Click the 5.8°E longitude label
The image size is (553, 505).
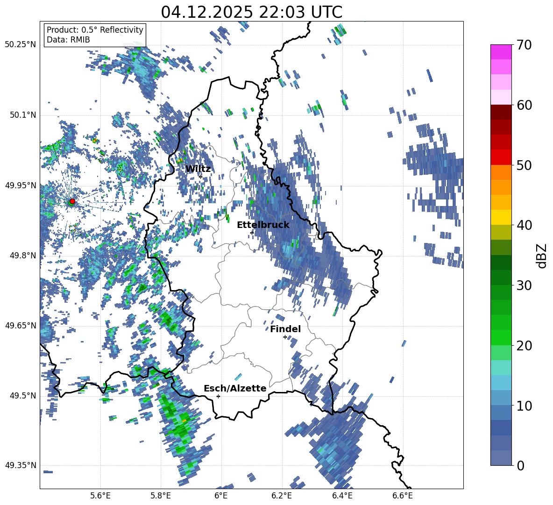click(161, 496)
